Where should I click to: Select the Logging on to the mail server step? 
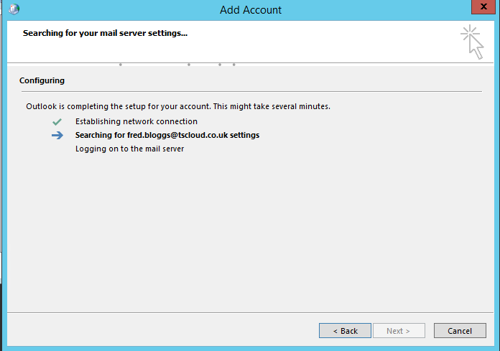(x=129, y=149)
